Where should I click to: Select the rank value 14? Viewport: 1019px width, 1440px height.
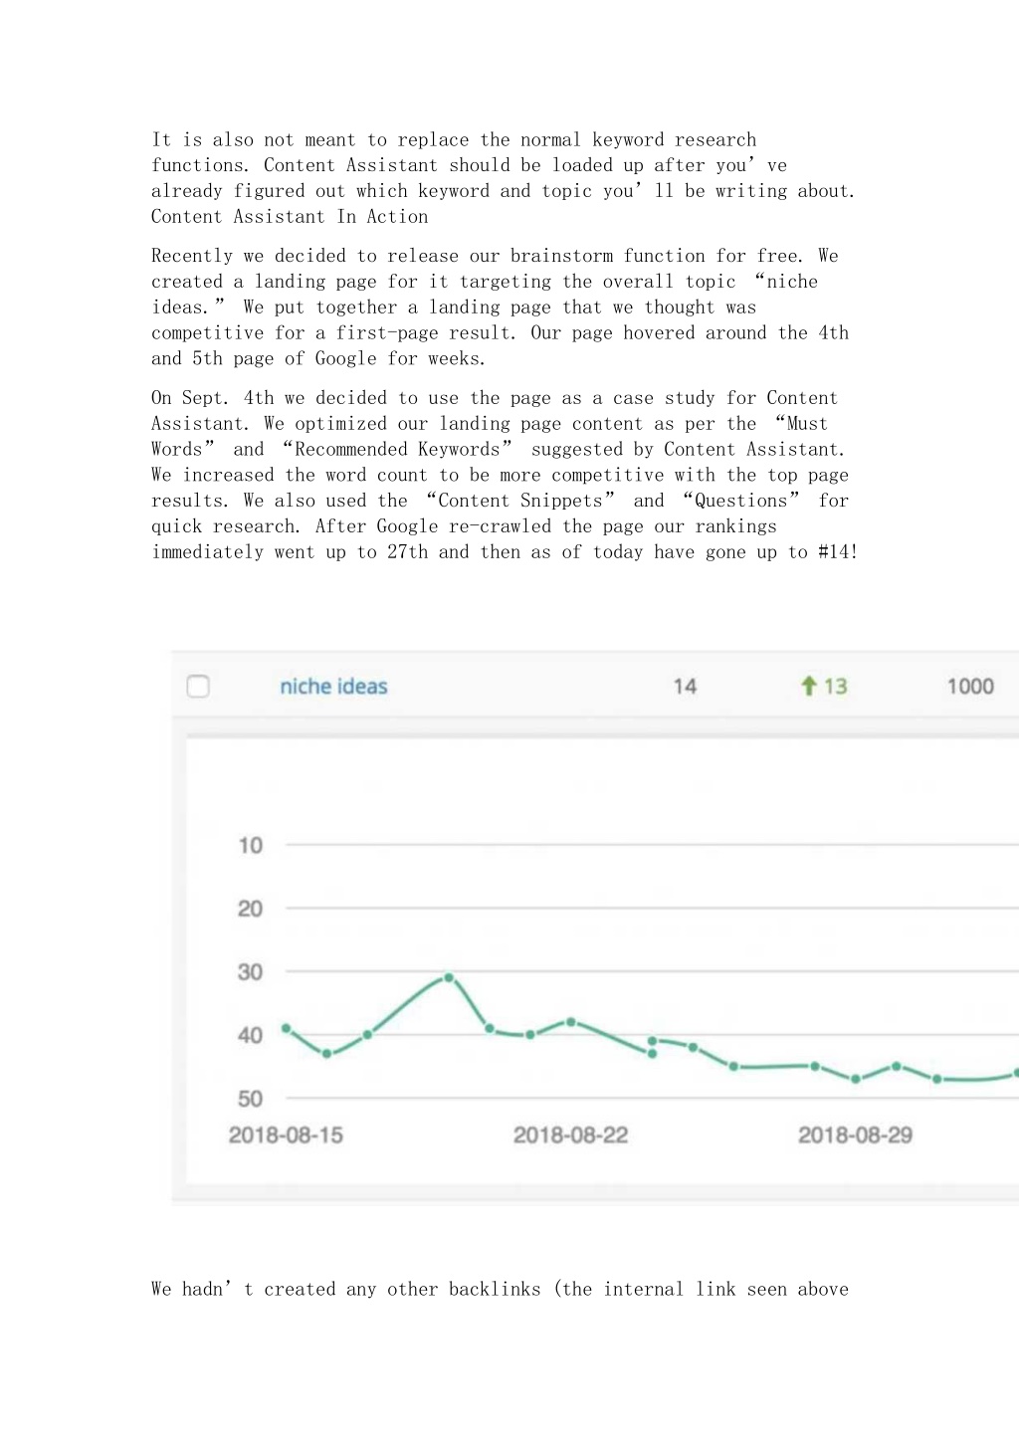pyautogui.click(x=685, y=686)
